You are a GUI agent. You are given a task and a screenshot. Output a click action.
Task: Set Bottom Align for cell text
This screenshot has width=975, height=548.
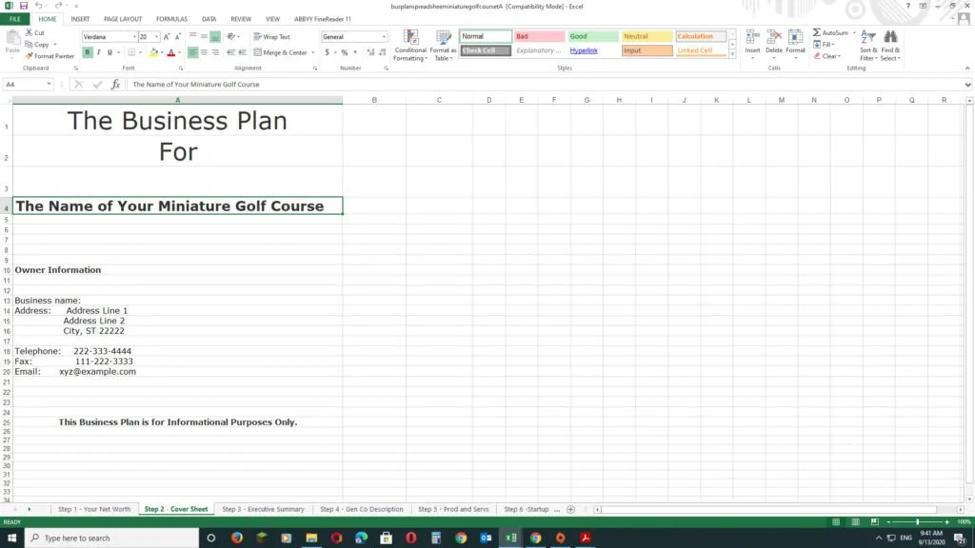(215, 37)
